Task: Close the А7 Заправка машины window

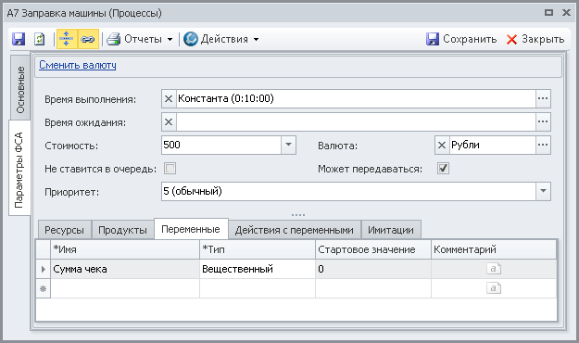Action: [566, 13]
